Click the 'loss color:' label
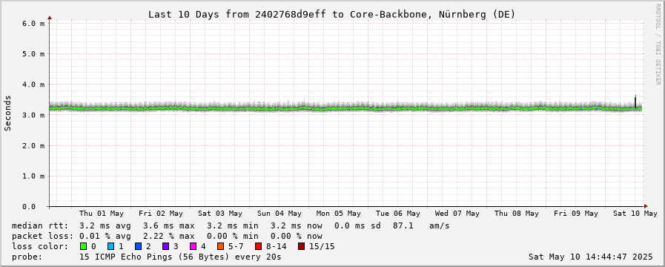Viewport: 665px width, 267px height. (40, 246)
